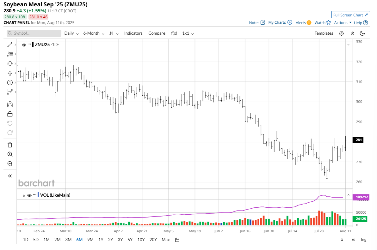This screenshot has width=377, height=250.
Task: Create an alert via Alerts
Action: 303,22
